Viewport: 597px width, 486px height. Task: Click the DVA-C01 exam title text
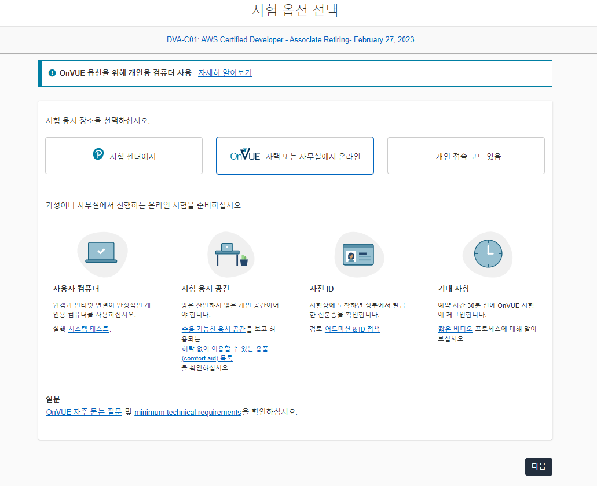click(x=291, y=39)
